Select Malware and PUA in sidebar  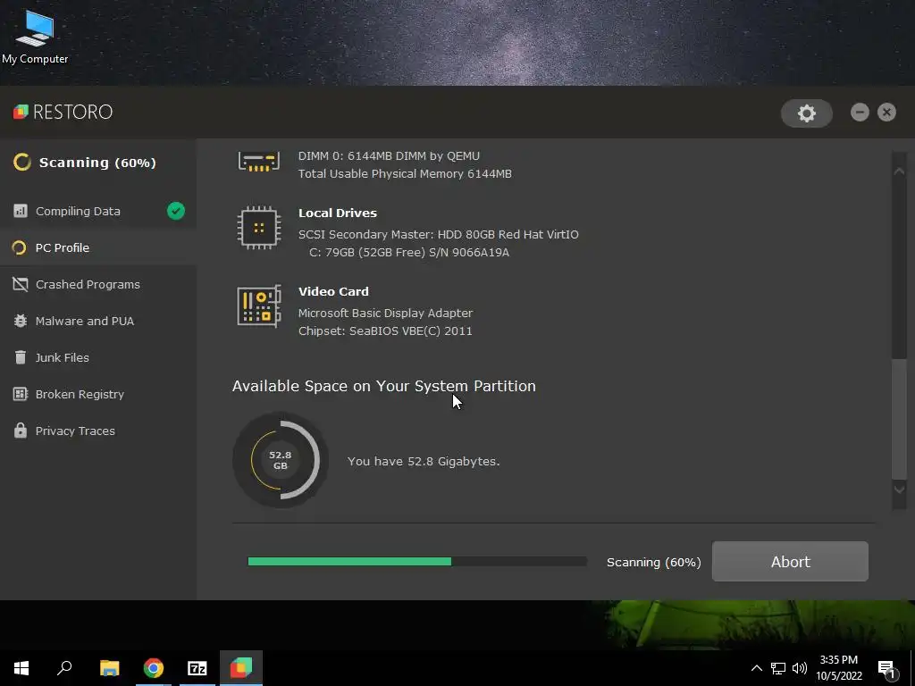[98, 321]
